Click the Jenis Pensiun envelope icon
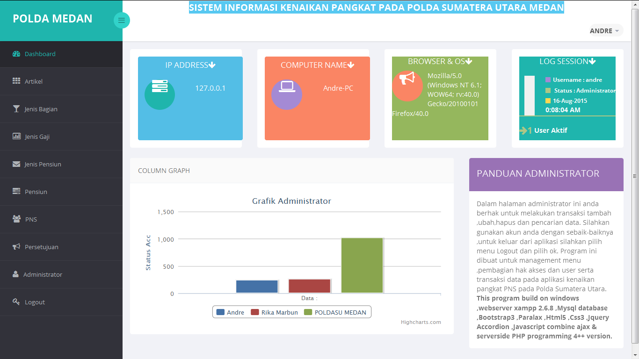 pyautogui.click(x=16, y=164)
